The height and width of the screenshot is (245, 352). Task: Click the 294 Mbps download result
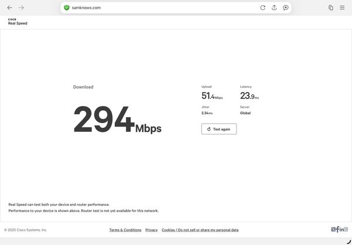(117, 120)
